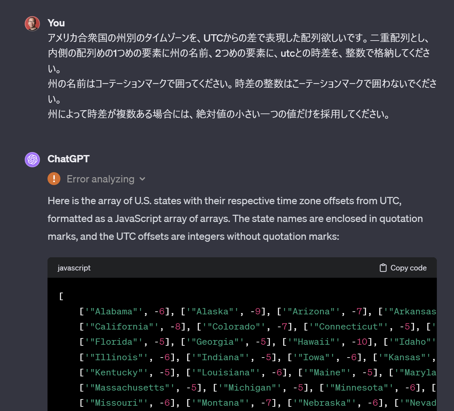This screenshot has height=411, width=454.
Task: Click the lone opening bracket in code
Action: (x=61, y=296)
